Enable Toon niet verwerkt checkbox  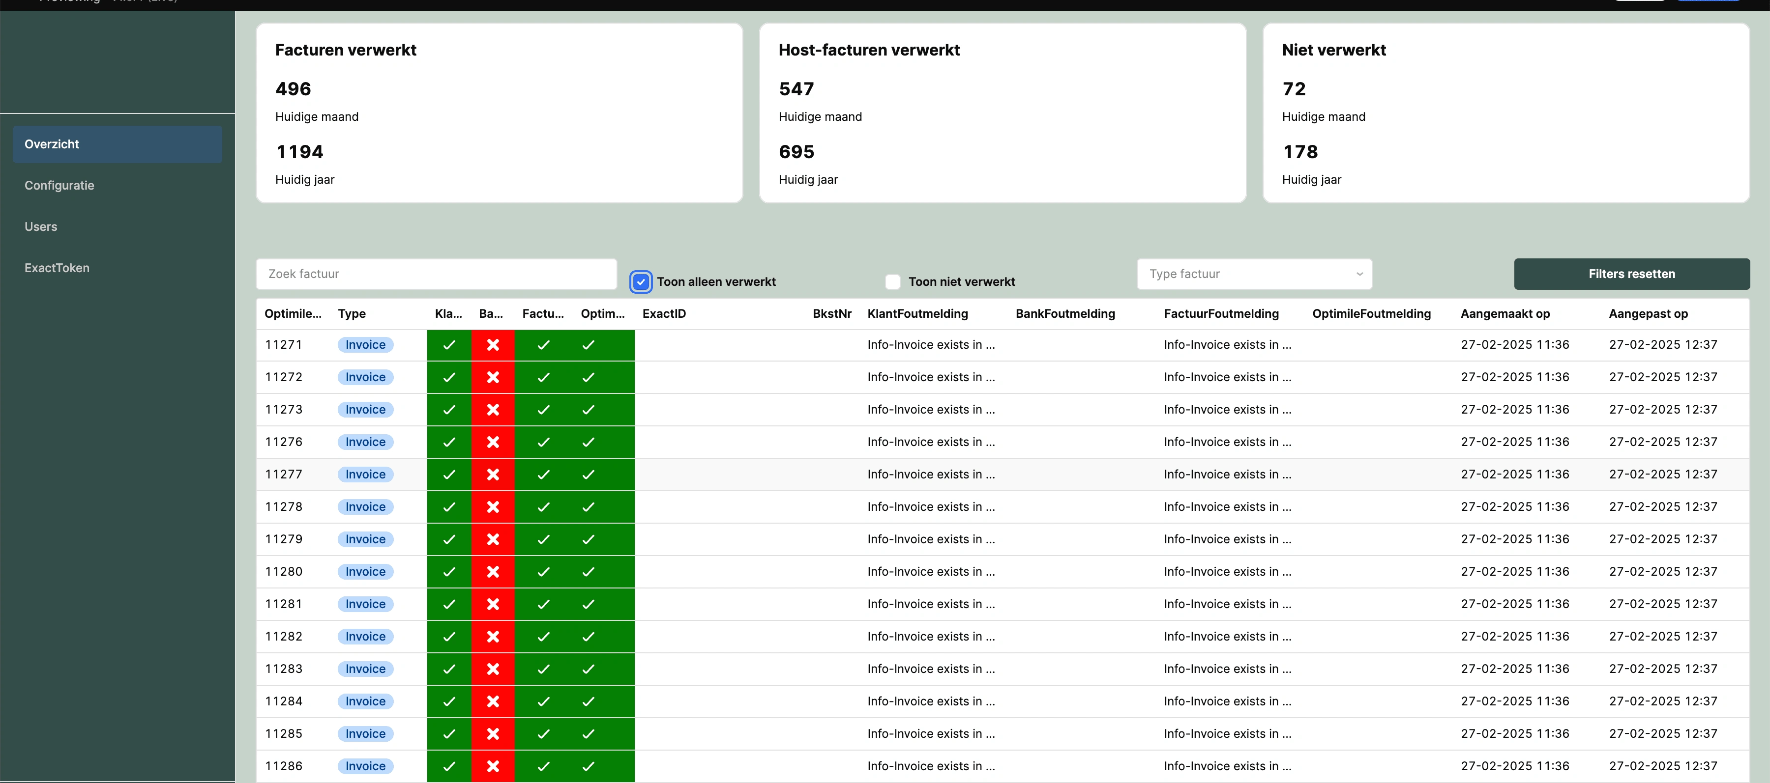point(892,282)
